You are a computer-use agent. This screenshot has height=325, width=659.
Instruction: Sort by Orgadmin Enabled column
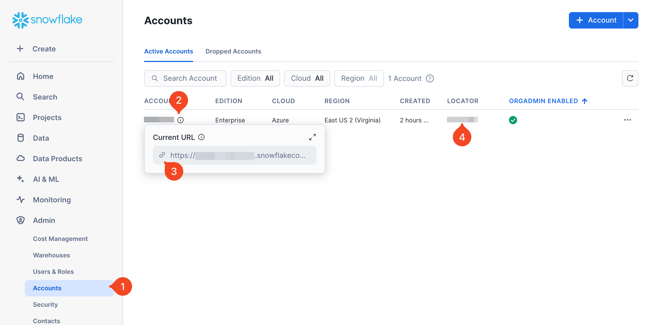(x=548, y=101)
